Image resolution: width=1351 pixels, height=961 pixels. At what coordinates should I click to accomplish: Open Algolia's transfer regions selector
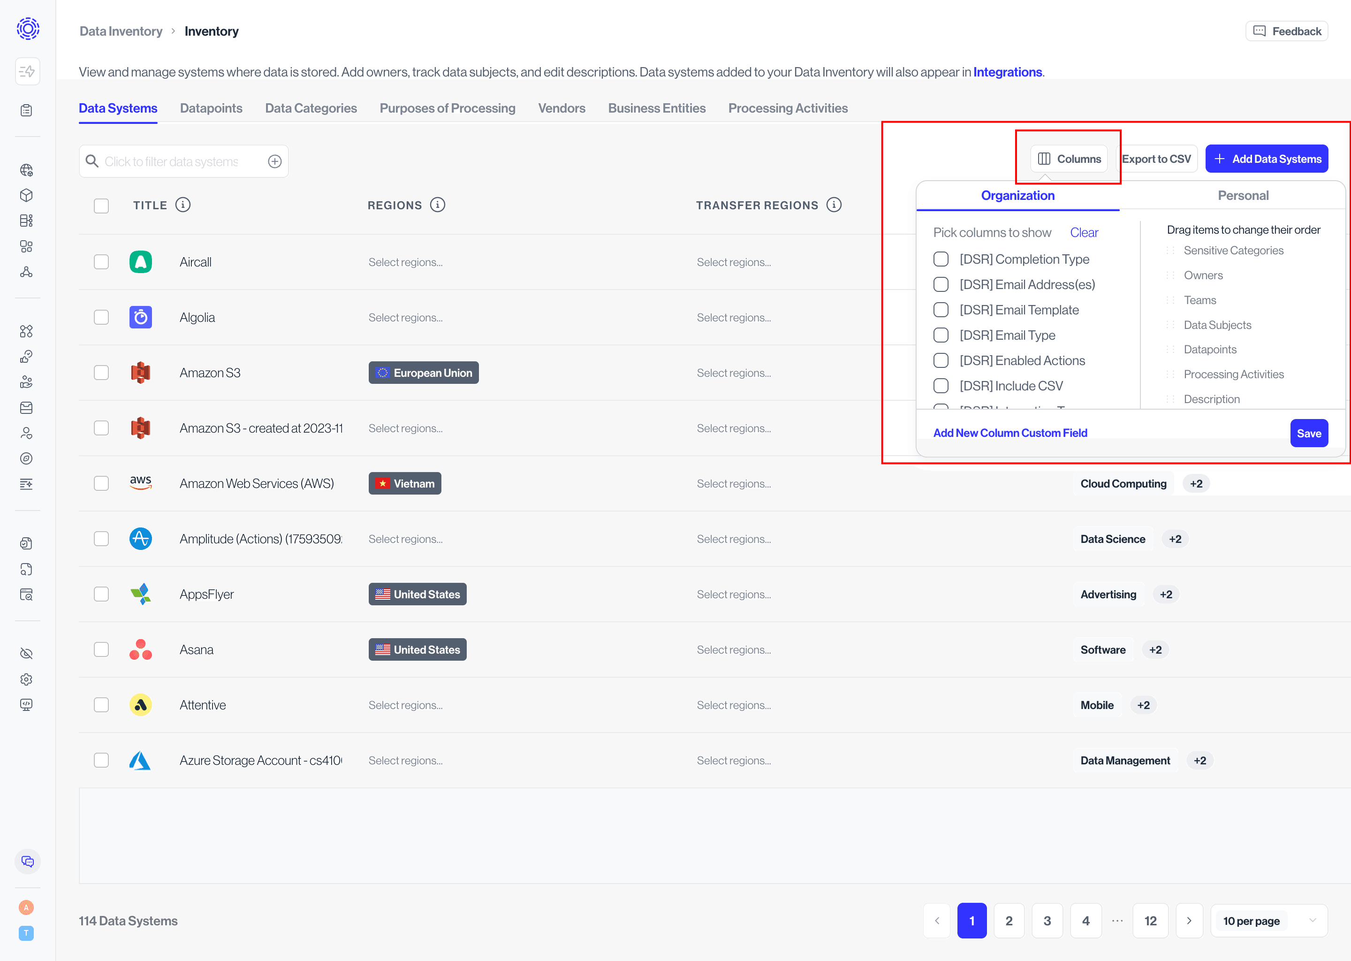click(x=734, y=318)
